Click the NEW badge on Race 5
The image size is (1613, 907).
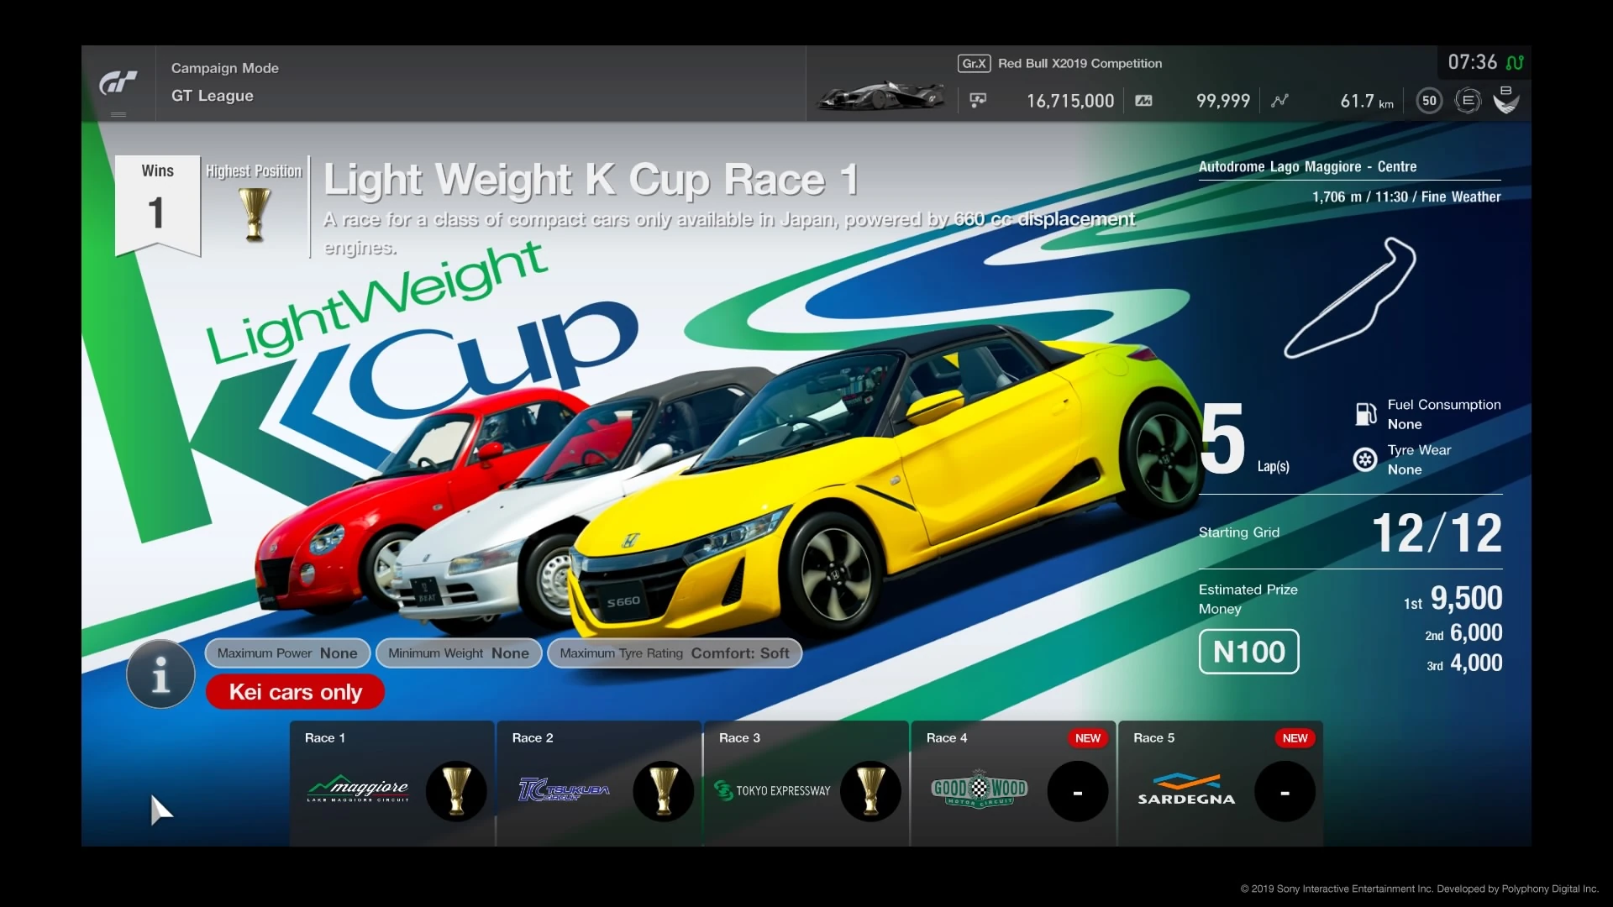[1295, 738]
